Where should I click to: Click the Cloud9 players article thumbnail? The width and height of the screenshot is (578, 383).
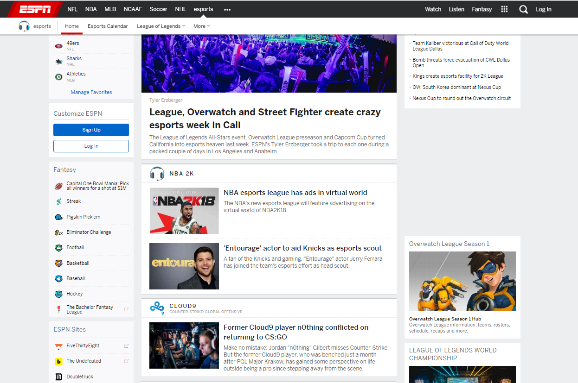pyautogui.click(x=184, y=345)
